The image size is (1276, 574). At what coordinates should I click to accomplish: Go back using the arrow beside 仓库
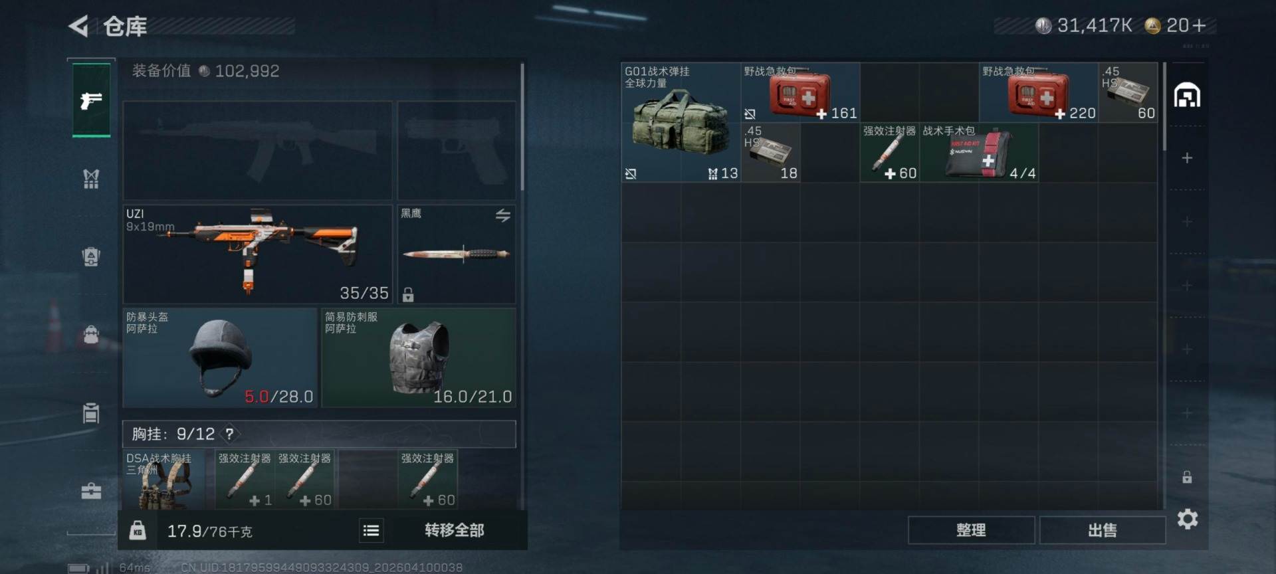pyautogui.click(x=78, y=27)
